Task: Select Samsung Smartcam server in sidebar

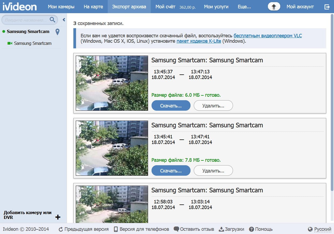Action: pos(28,31)
